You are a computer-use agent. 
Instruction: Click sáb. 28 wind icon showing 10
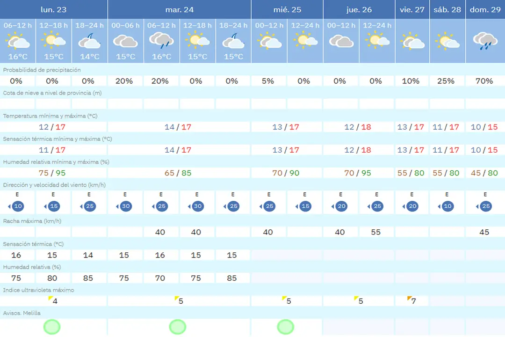point(446,206)
